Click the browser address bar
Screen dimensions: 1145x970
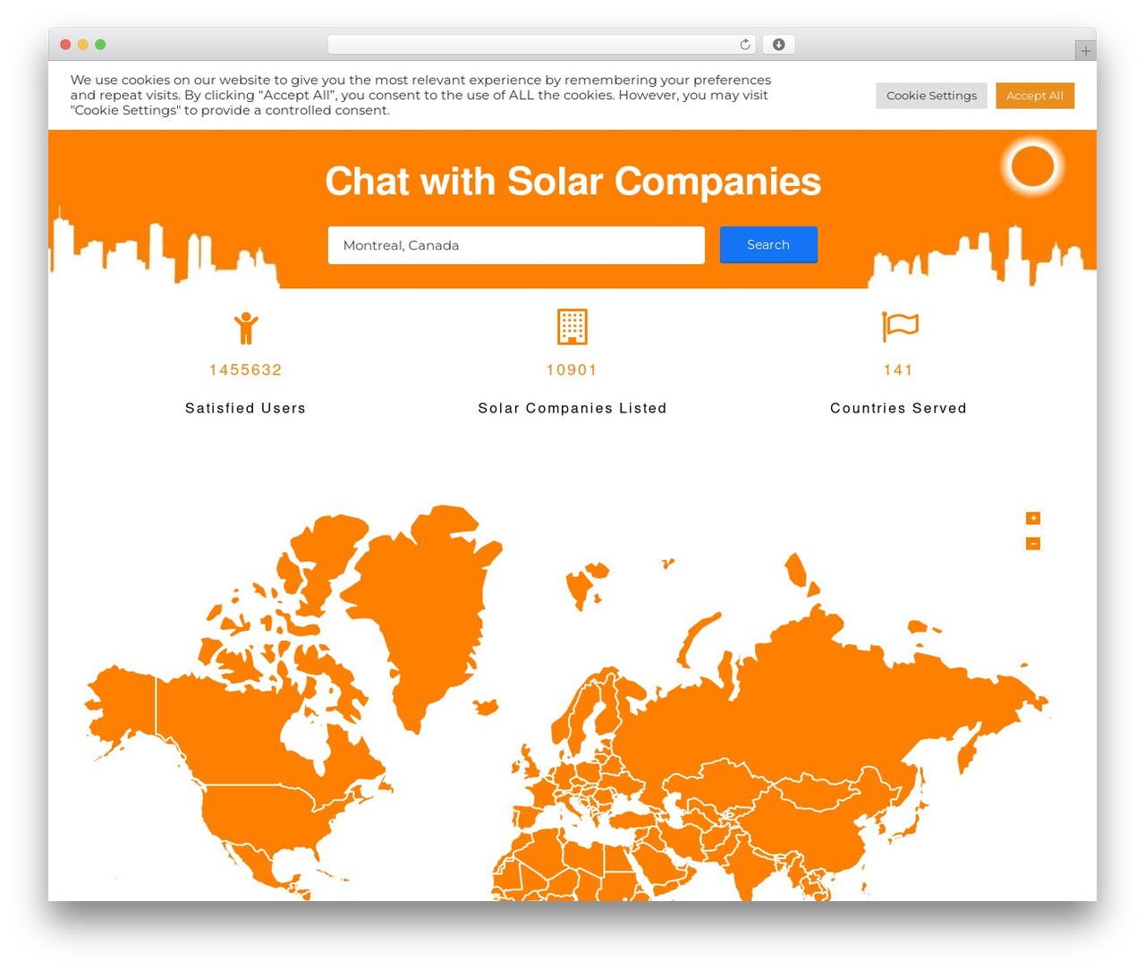pyautogui.click(x=541, y=45)
